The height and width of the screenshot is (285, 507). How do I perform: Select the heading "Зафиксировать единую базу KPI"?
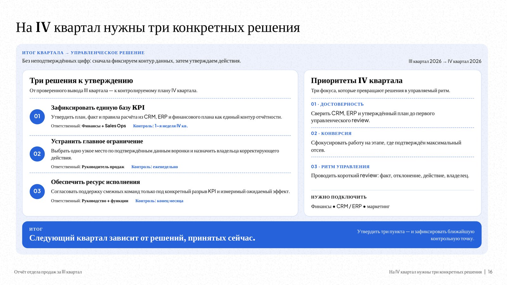click(98, 108)
